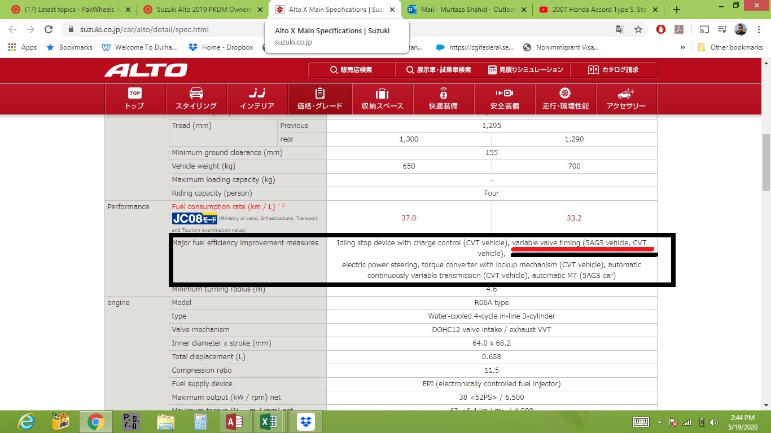Open the Opera-style red extension icon
The image size is (771, 433).
tap(661, 29)
